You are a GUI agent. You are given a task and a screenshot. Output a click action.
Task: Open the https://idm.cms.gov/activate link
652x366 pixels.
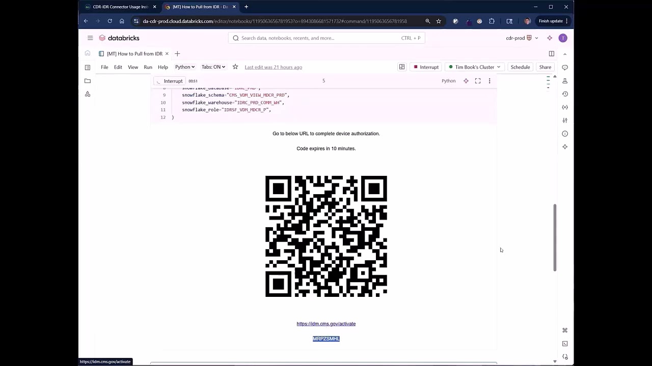[326, 324]
